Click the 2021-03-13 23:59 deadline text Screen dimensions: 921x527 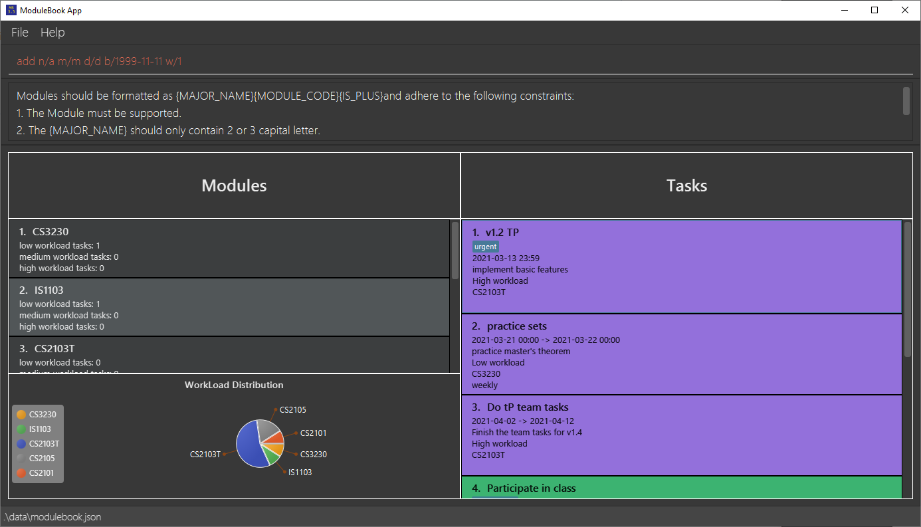(506, 259)
